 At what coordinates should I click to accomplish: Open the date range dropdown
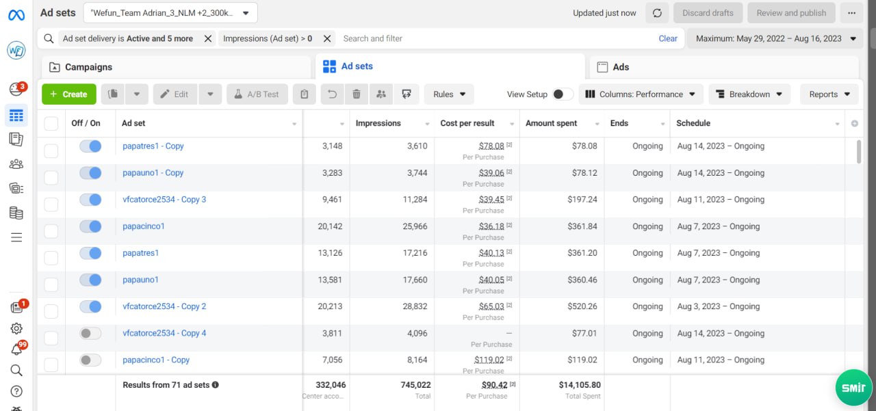pyautogui.click(x=775, y=39)
